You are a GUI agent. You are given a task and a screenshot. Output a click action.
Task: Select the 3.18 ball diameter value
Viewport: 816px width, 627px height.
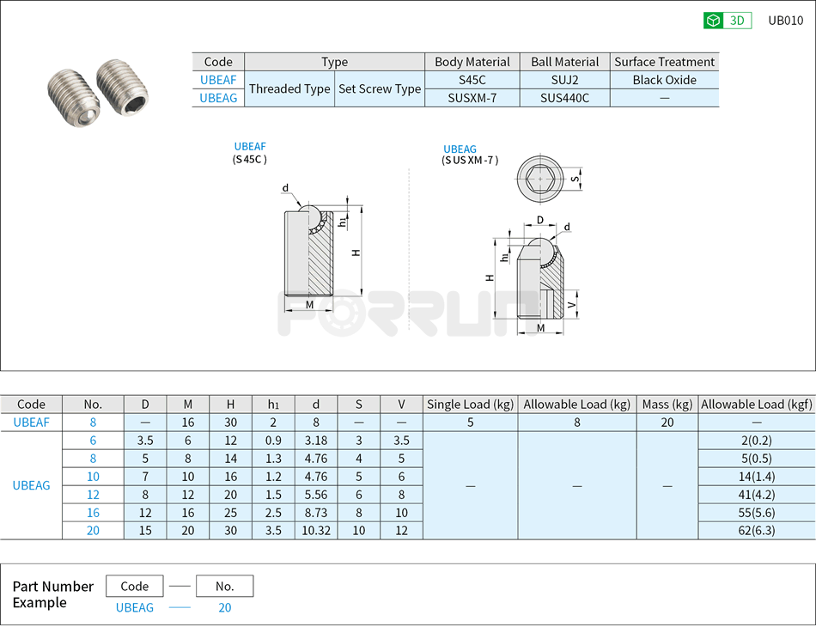pos(316,441)
